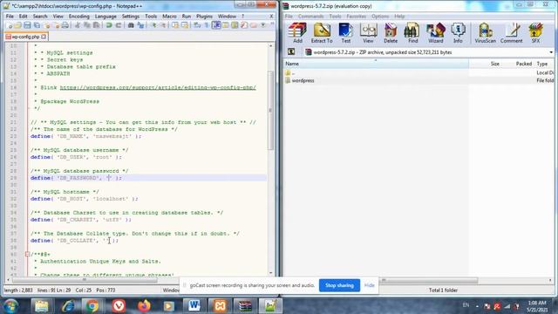Click Comment icon in WinRAR toolbar
558x314 pixels.
pyautogui.click(x=512, y=33)
